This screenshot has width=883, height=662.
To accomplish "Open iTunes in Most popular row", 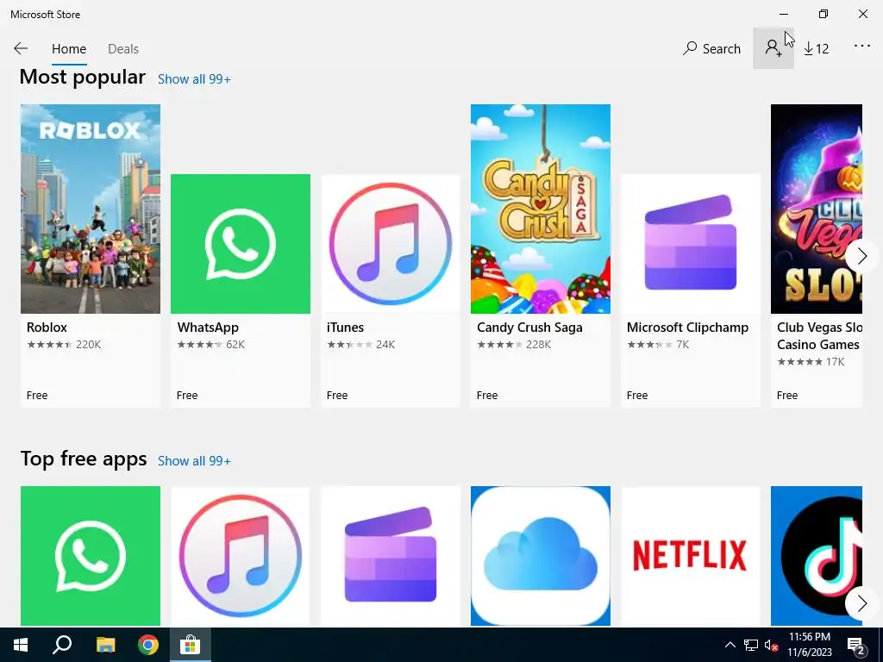I will pyautogui.click(x=391, y=244).
